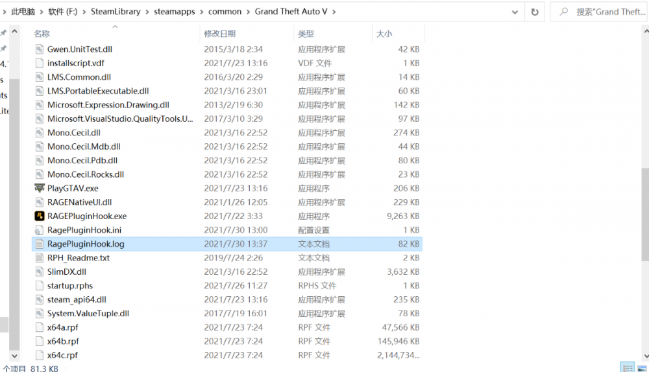Click 2021/7/30 13:00 date cell
Image resolution: width=649 pixels, height=372 pixels.
pyautogui.click(x=236, y=230)
